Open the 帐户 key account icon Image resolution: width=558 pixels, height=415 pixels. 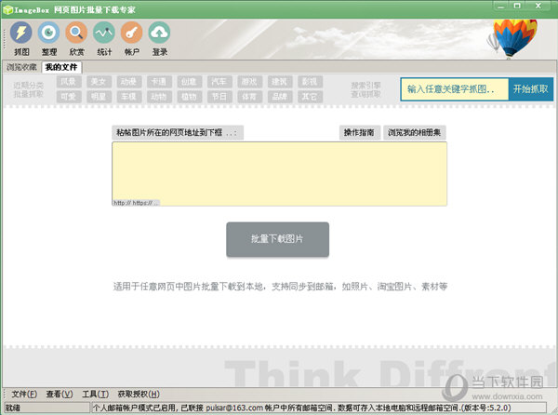[x=132, y=33]
